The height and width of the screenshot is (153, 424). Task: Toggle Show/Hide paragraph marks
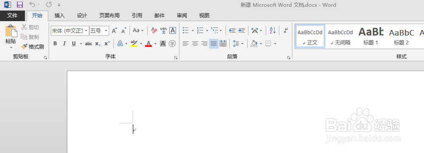pyautogui.click(x=285, y=31)
